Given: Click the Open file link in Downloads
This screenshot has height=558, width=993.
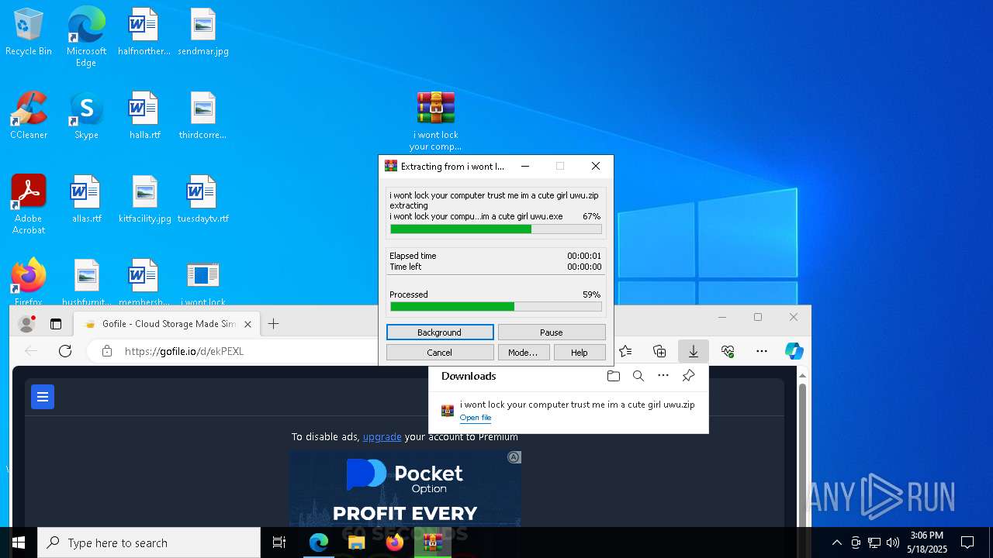Looking at the screenshot, I should (476, 418).
